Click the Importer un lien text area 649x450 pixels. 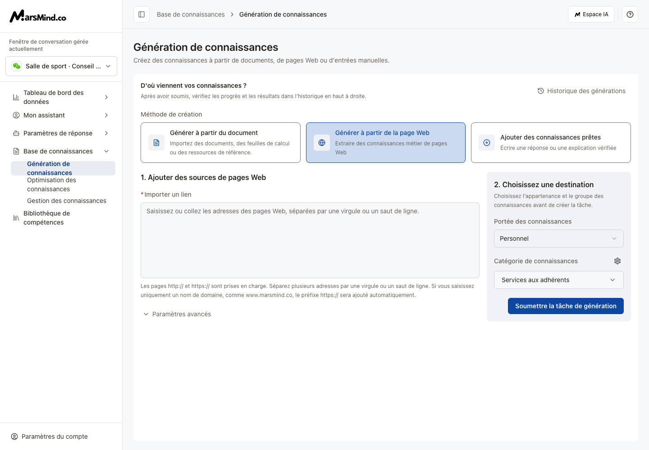tap(310, 240)
